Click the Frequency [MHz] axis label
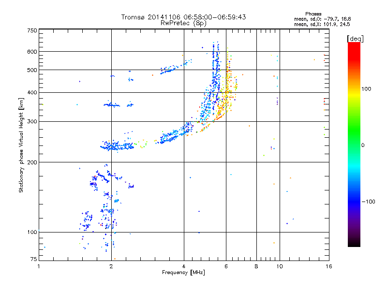Image resolution: width=387 pixels, height=290 pixels. (183, 273)
